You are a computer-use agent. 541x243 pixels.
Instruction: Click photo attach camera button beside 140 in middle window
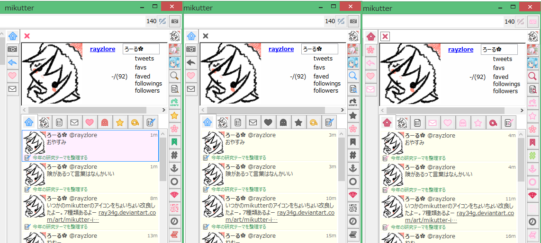pos(354,21)
